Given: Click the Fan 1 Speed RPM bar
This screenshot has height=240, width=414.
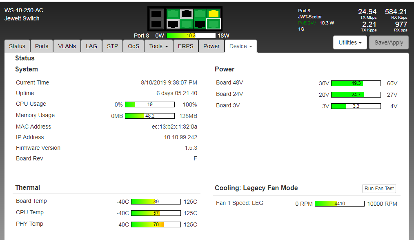Looking at the screenshot, I should point(339,204).
